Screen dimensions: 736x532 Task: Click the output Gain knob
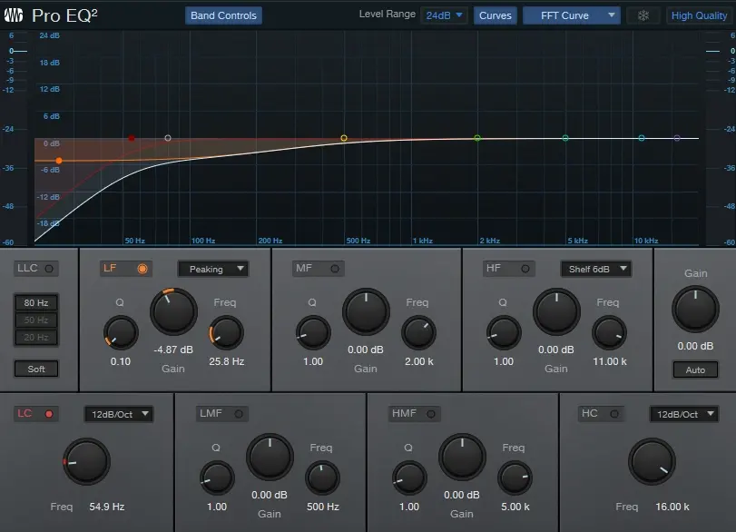(x=694, y=310)
